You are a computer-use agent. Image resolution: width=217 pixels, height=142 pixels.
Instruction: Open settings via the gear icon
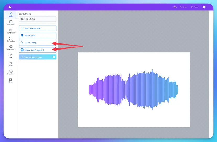pyautogui.click(x=204, y=7)
